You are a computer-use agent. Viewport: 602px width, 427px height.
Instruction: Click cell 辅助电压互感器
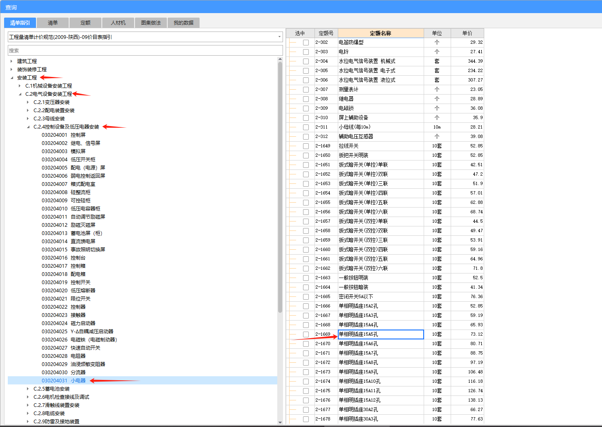point(381,136)
